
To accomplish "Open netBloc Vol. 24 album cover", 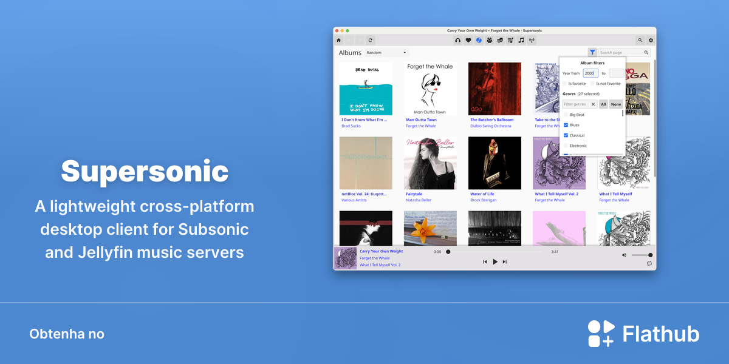I will coord(366,163).
